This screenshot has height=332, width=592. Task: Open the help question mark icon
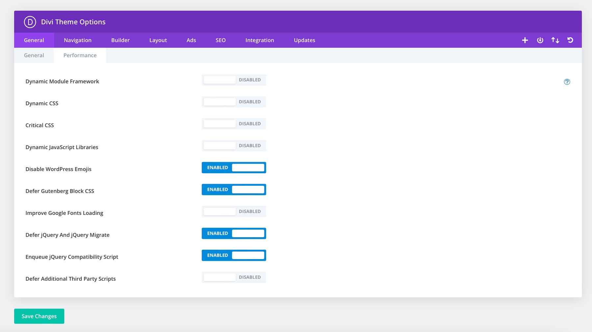pos(567,82)
